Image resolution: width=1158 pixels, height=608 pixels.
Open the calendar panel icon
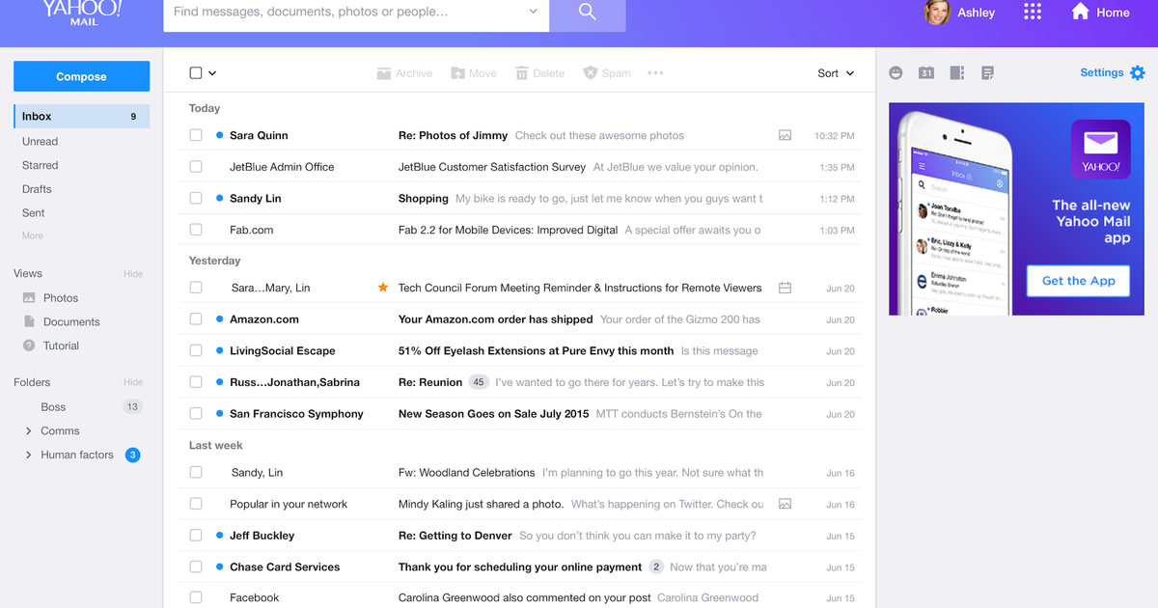pyautogui.click(x=926, y=72)
